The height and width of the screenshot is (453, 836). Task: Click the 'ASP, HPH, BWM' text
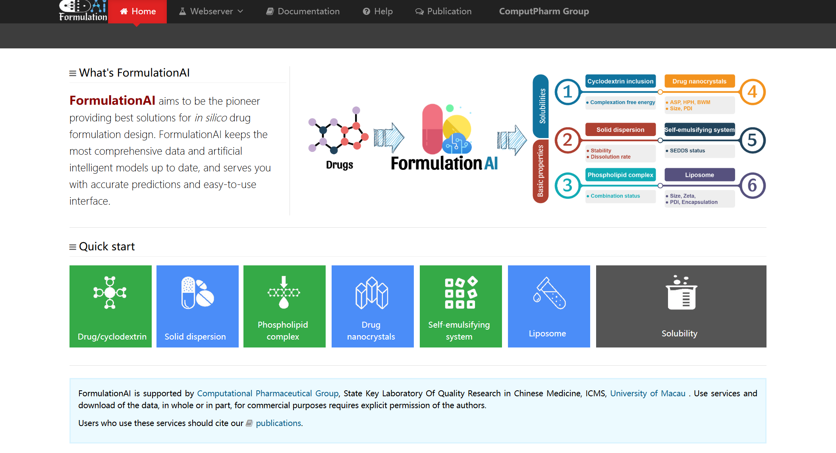pyautogui.click(x=690, y=102)
